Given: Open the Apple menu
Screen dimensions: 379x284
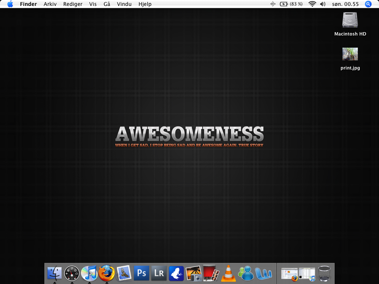Looking at the screenshot, I should point(10,4).
